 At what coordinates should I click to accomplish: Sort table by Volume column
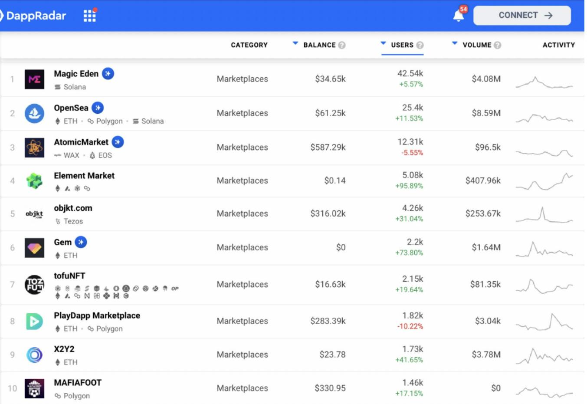(x=476, y=45)
